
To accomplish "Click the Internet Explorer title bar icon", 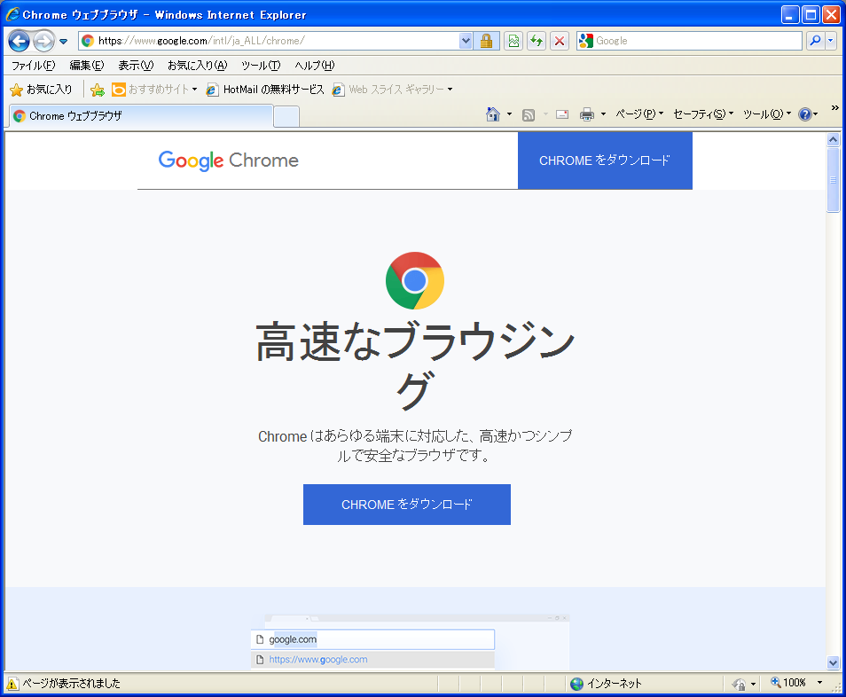I will pos(12,14).
